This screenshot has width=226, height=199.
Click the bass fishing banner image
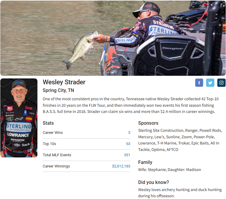[x=113, y=38]
